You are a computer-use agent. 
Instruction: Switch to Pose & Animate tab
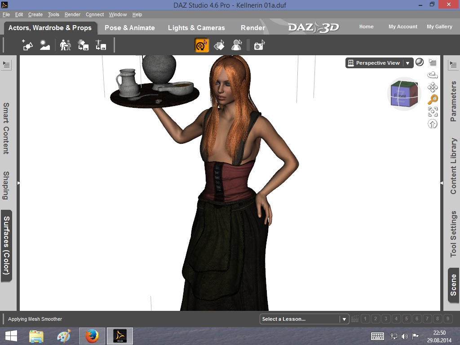pos(130,28)
